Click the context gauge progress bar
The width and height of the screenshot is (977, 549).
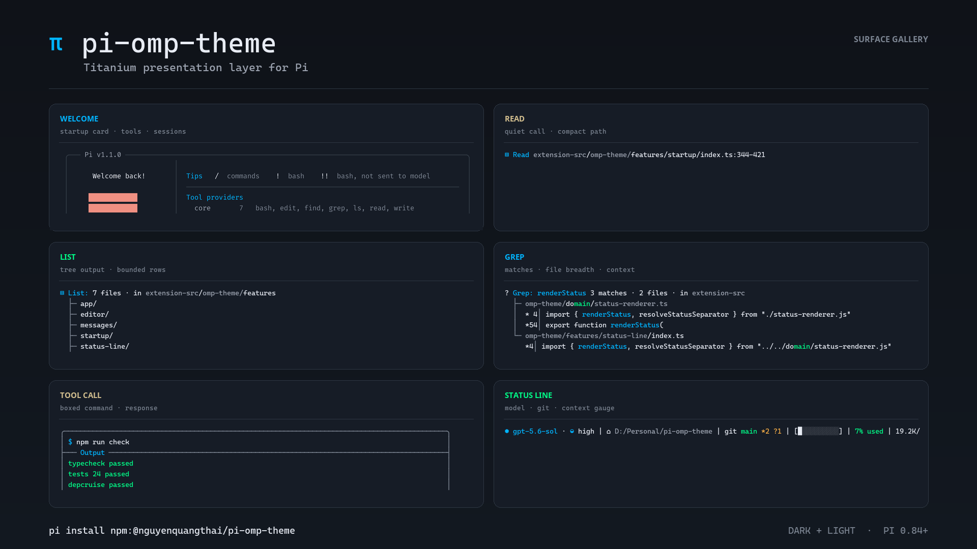tap(819, 431)
